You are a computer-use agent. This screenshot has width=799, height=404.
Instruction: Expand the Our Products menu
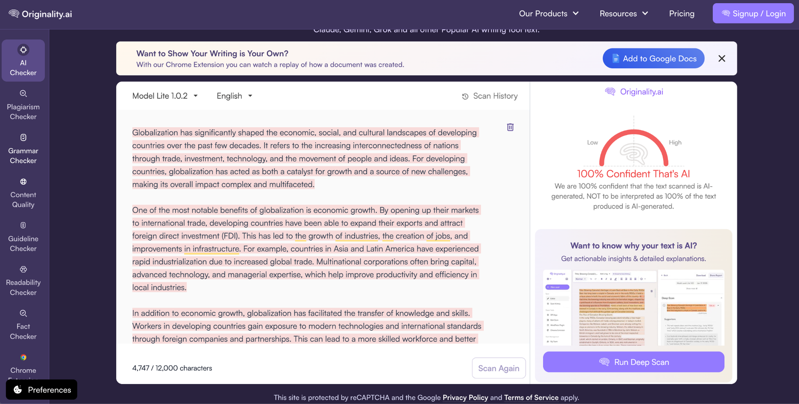[549, 14]
